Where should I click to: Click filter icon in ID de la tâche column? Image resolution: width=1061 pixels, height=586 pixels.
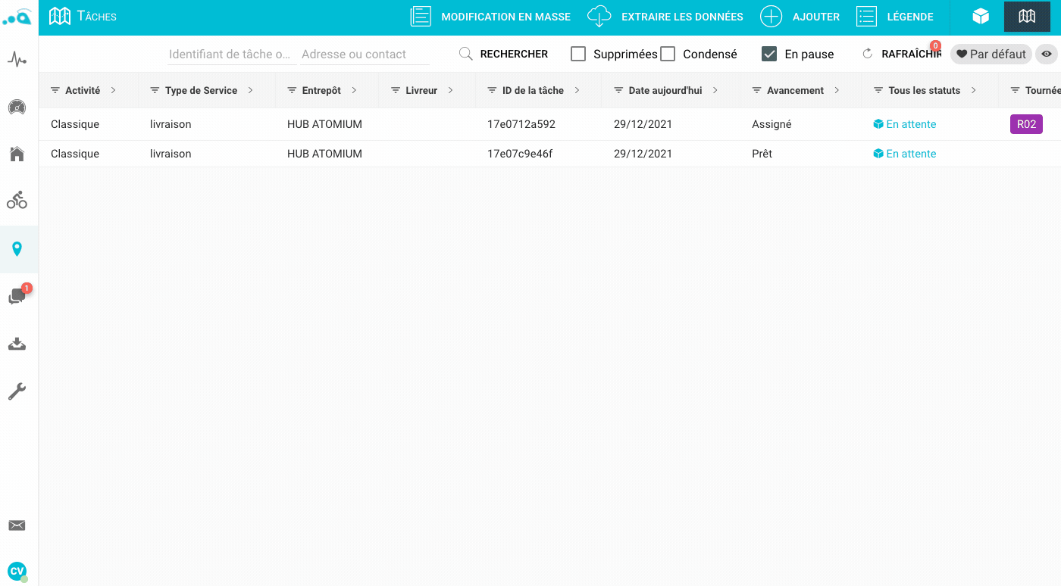point(492,90)
